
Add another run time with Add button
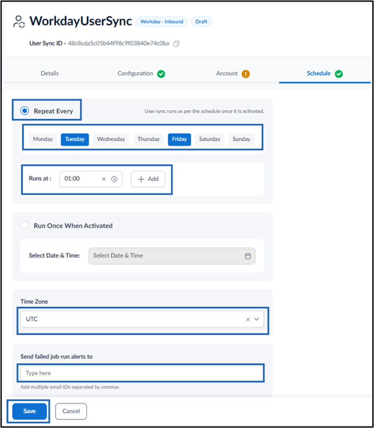tap(148, 179)
